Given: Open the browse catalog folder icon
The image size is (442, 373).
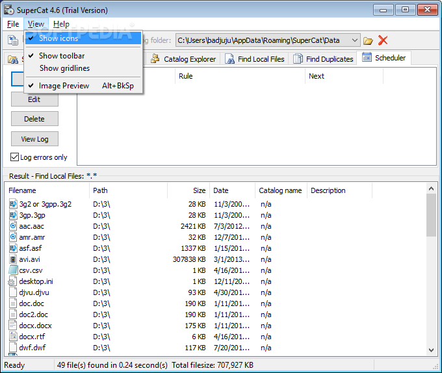Looking at the screenshot, I should click(x=368, y=40).
